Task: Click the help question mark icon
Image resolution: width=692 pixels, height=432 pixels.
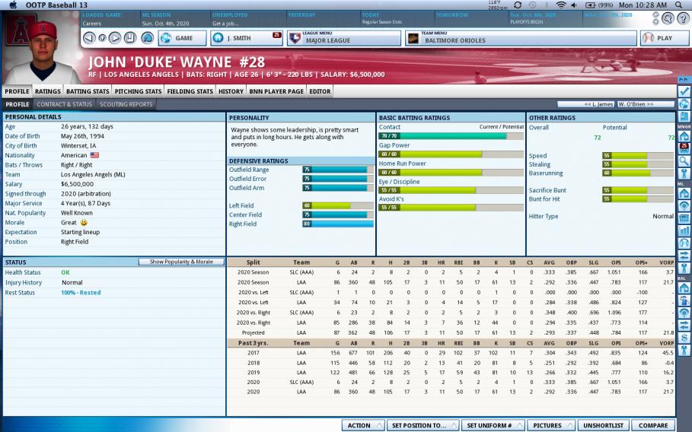Action: point(681,18)
